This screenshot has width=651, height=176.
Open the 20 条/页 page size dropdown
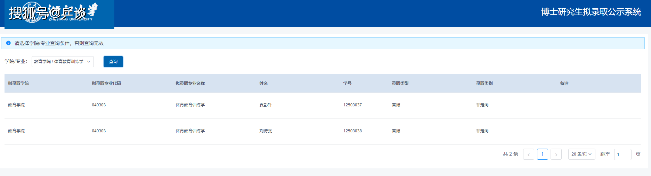click(x=582, y=154)
